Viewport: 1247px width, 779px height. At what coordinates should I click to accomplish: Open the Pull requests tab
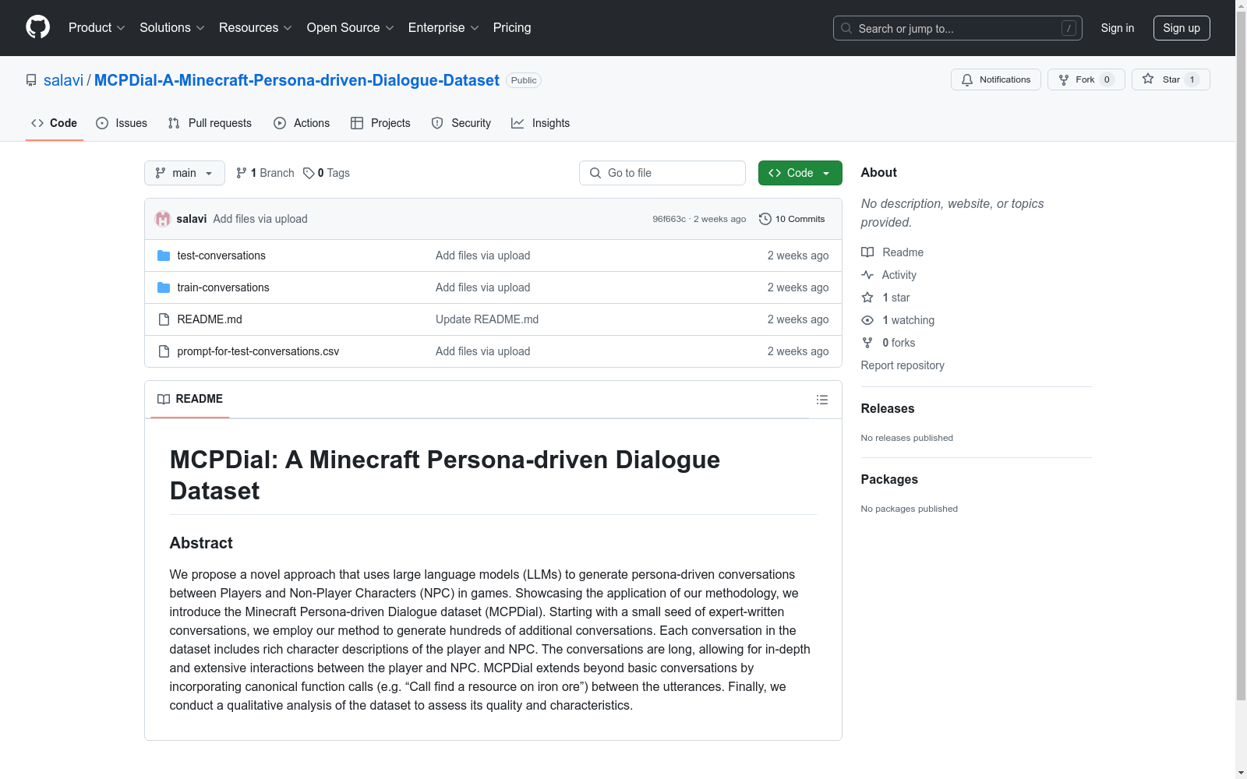click(210, 123)
